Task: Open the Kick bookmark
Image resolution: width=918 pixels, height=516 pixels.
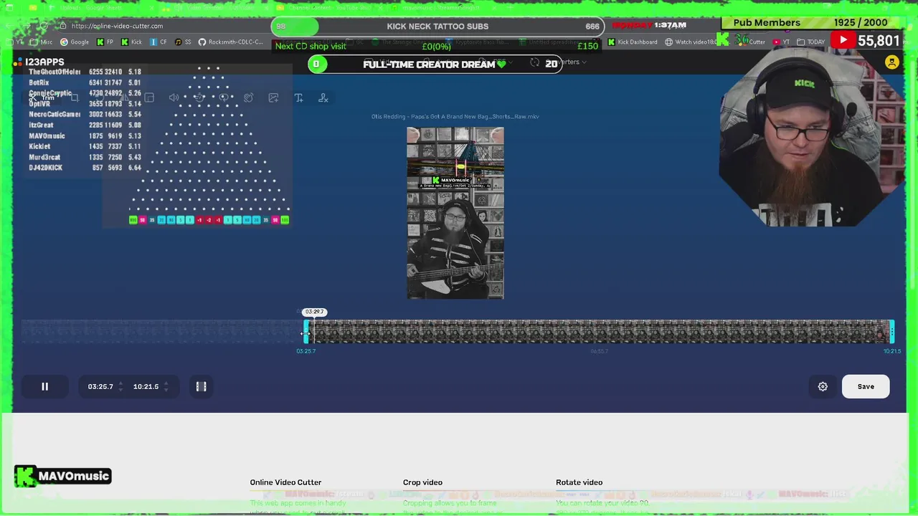Action: pos(132,42)
